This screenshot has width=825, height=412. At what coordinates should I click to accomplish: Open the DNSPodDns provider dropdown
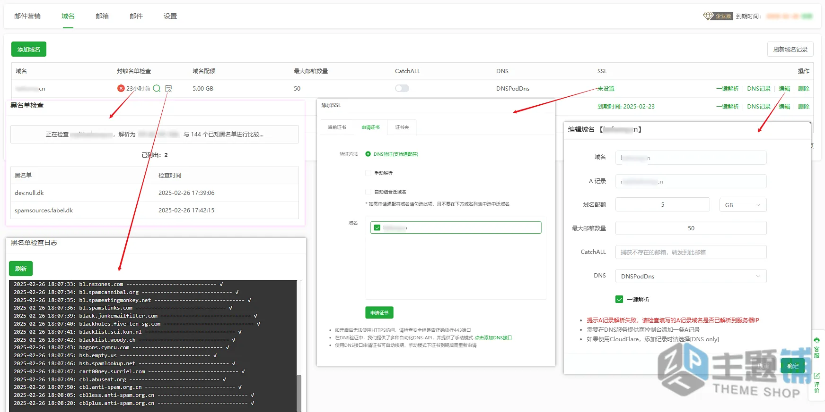click(x=691, y=276)
